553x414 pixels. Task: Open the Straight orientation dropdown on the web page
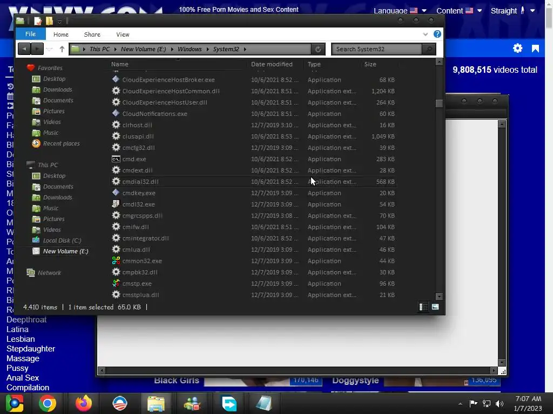(513, 11)
